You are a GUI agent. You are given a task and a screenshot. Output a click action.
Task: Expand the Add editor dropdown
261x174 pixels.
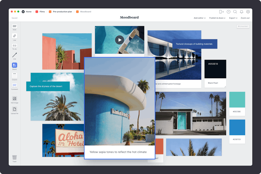199,18
